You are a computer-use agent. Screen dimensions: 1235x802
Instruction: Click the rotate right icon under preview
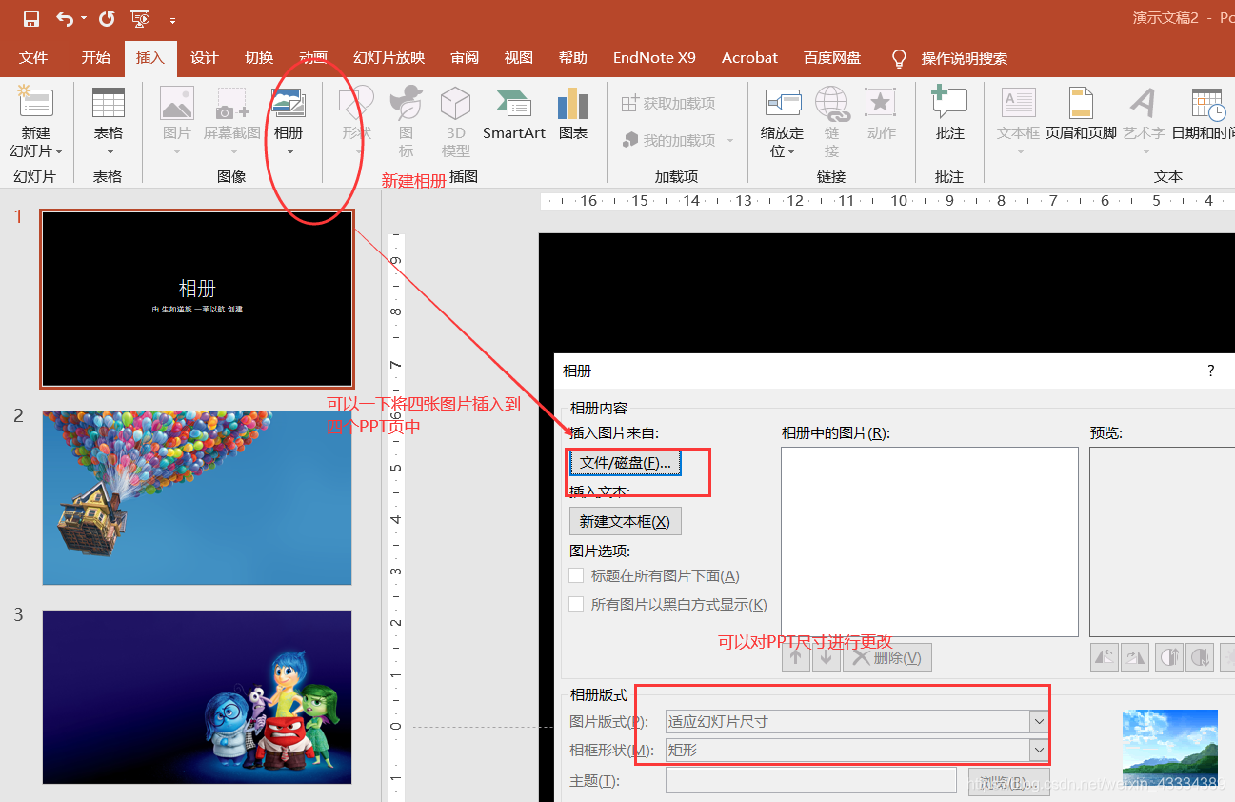point(1136,657)
